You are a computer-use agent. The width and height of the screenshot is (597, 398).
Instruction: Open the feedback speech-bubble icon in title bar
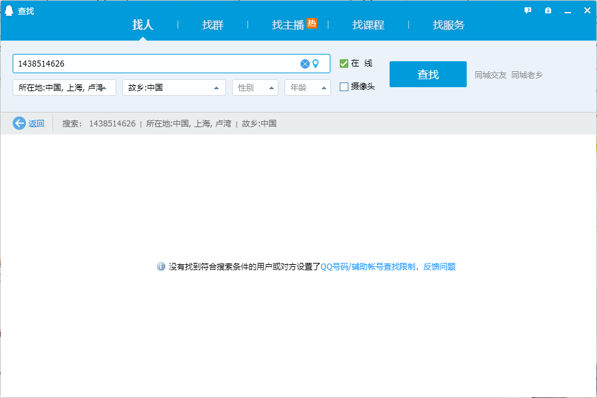point(527,10)
